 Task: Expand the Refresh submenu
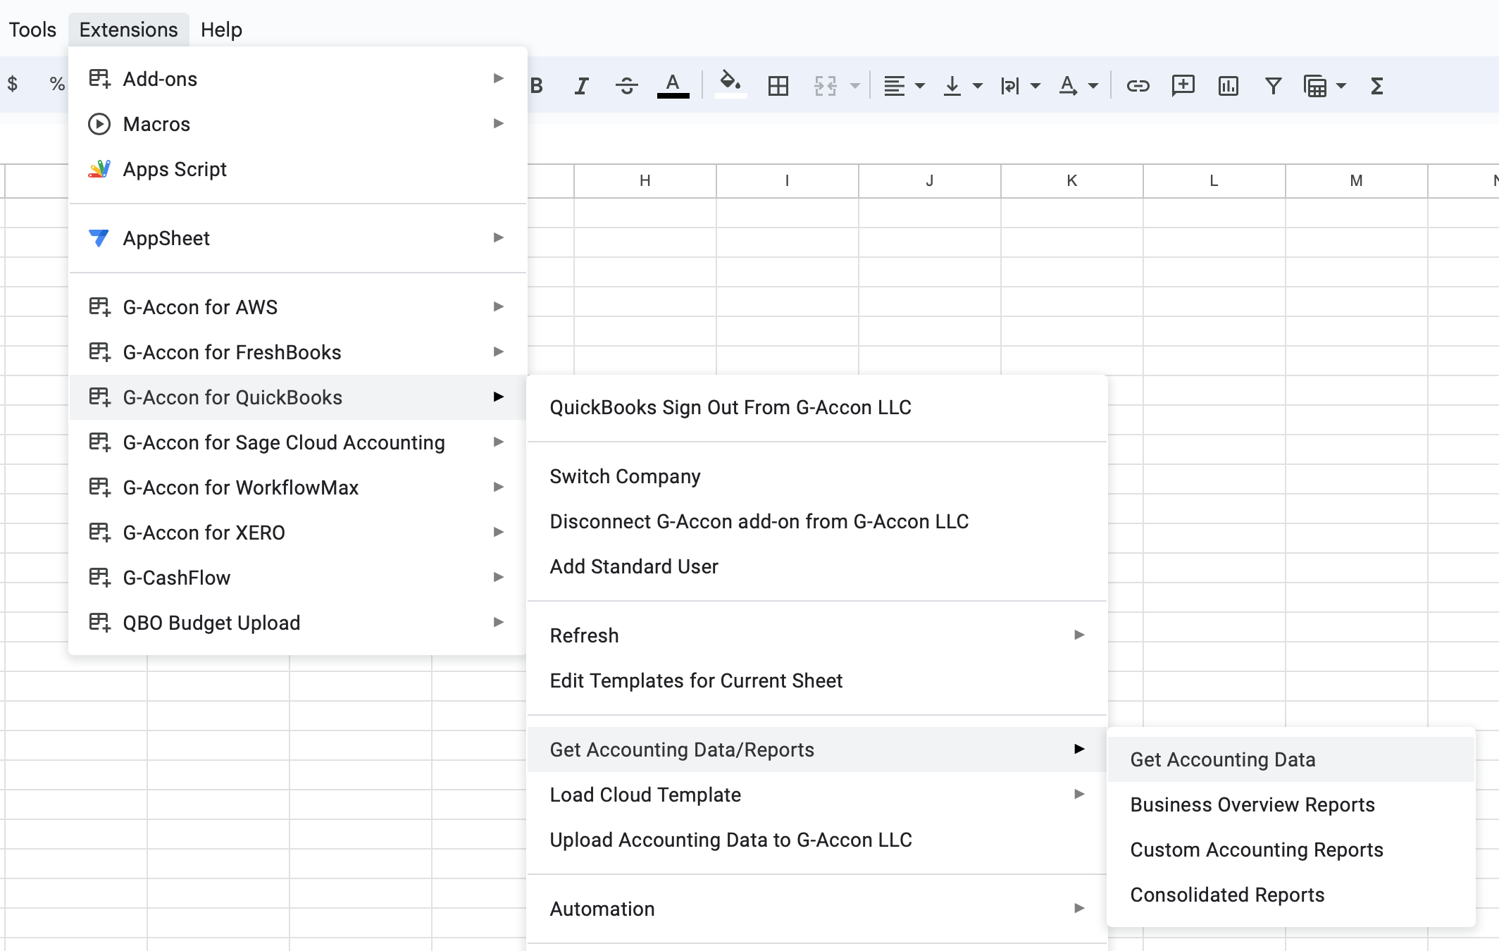point(817,635)
